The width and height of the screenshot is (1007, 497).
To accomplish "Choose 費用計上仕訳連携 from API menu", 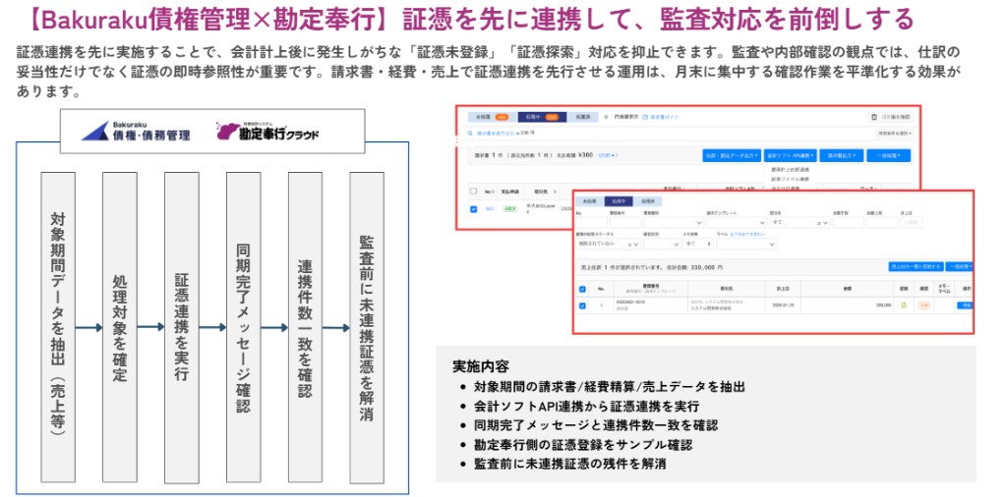I will pyautogui.click(x=790, y=170).
